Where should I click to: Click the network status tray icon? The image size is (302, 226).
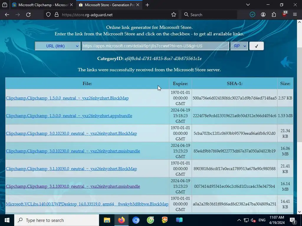[x=246, y=220]
